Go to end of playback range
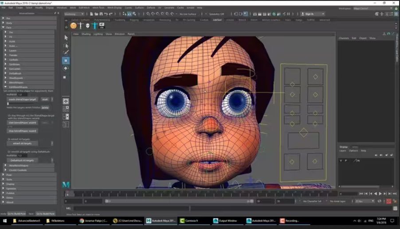The width and height of the screenshot is (400, 229). 395,194
